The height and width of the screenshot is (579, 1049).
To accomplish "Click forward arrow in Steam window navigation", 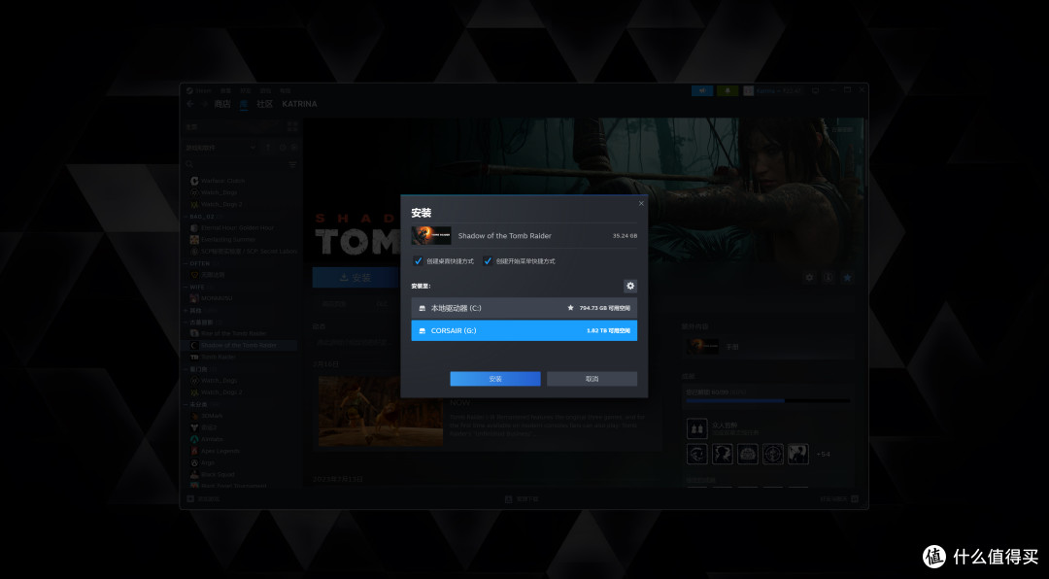I will tap(205, 104).
